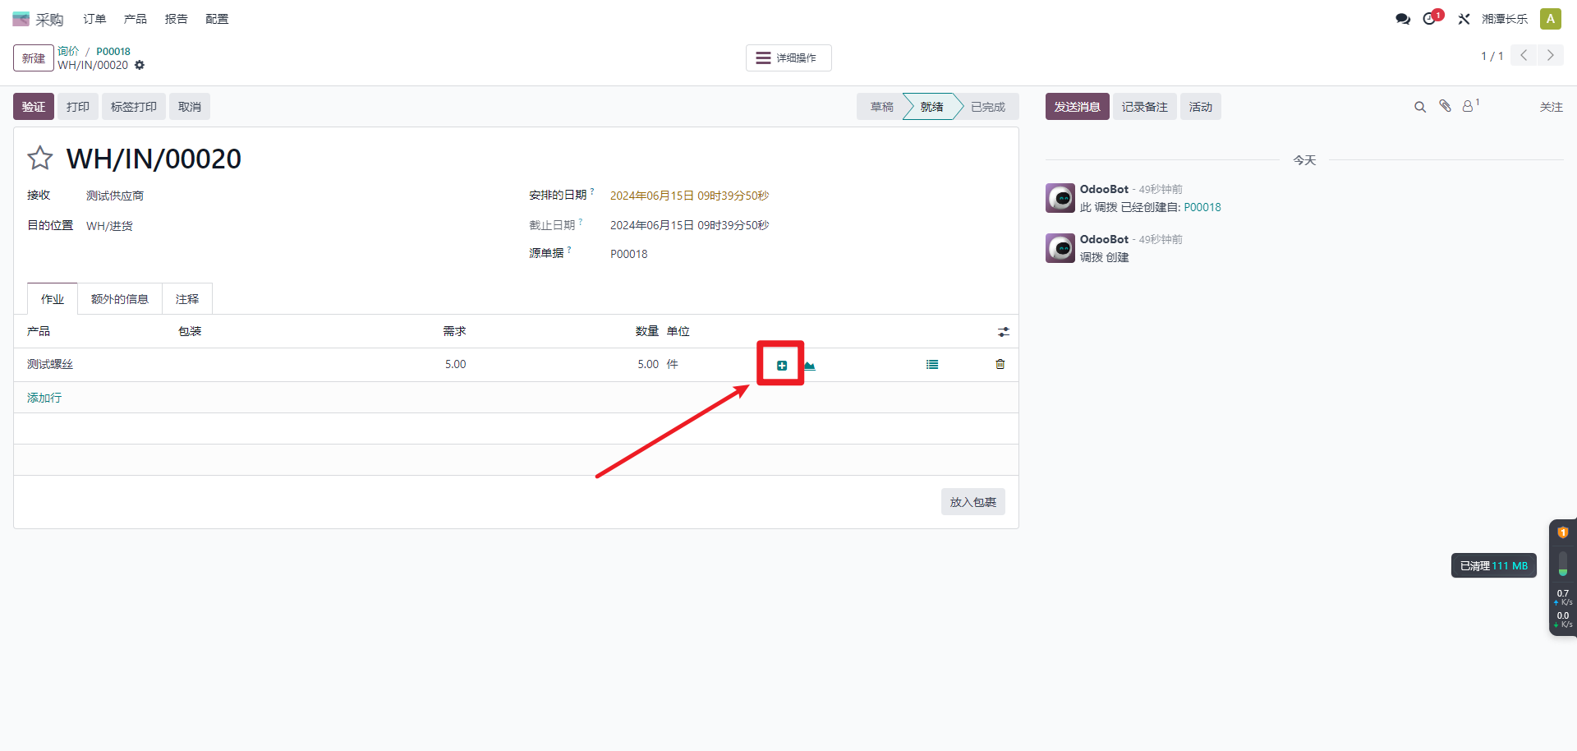Image resolution: width=1577 pixels, height=751 pixels.
Task: Go to next record arrow
Action: click(x=1551, y=55)
